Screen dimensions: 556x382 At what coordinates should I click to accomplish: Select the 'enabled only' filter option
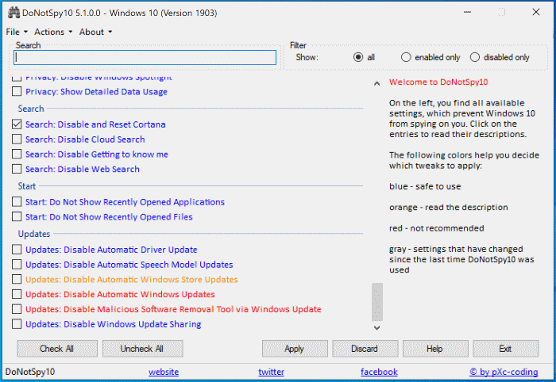406,57
